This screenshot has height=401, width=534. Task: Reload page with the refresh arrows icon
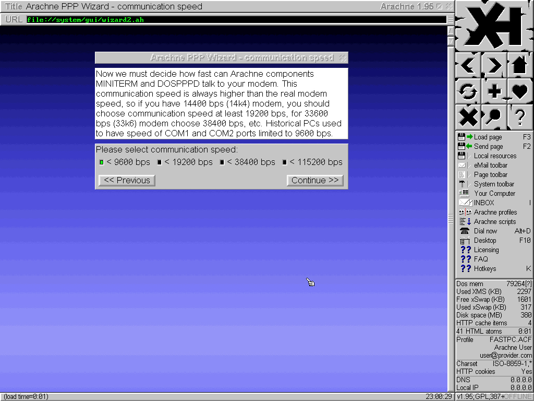point(468,91)
